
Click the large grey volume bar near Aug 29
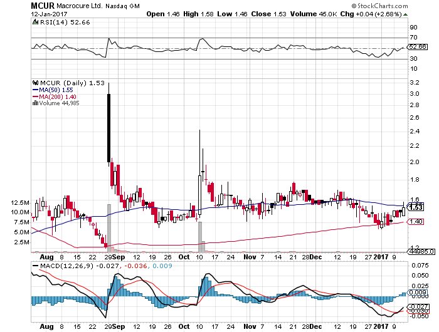[109, 228]
